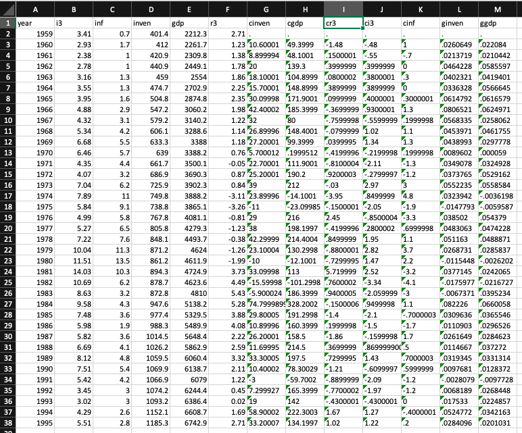Viewport: 522px width, 433px height.
Task: Click cr3 value -3.95
Action: pos(343,196)
